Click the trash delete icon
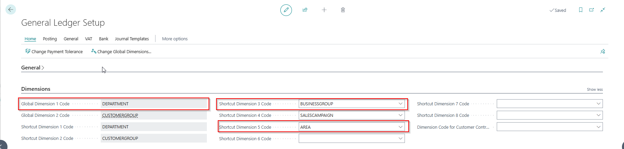Viewport: 624px width, 149px height. [343, 10]
